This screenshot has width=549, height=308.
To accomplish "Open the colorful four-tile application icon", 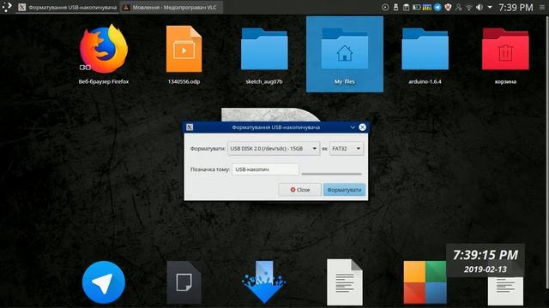I will click(425, 282).
